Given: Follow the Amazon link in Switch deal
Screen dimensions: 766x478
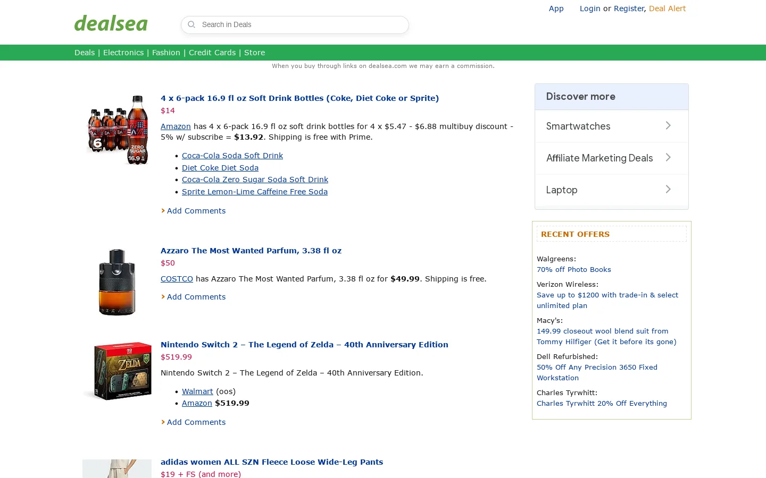Looking at the screenshot, I should (197, 403).
